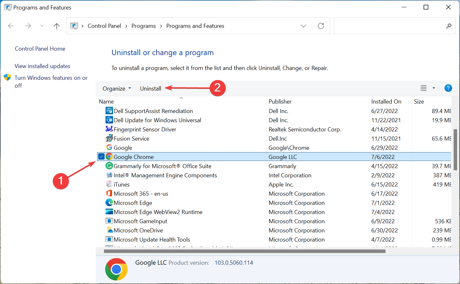The width and height of the screenshot is (460, 284).
Task: Select iTunes by its icon
Action: (x=109, y=184)
